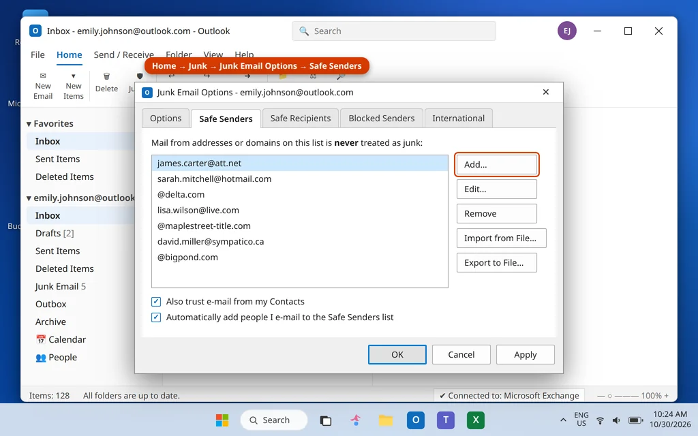Viewport: 698px width, 436px height.
Task: Select the @delta.com domain entry
Action: click(x=300, y=194)
